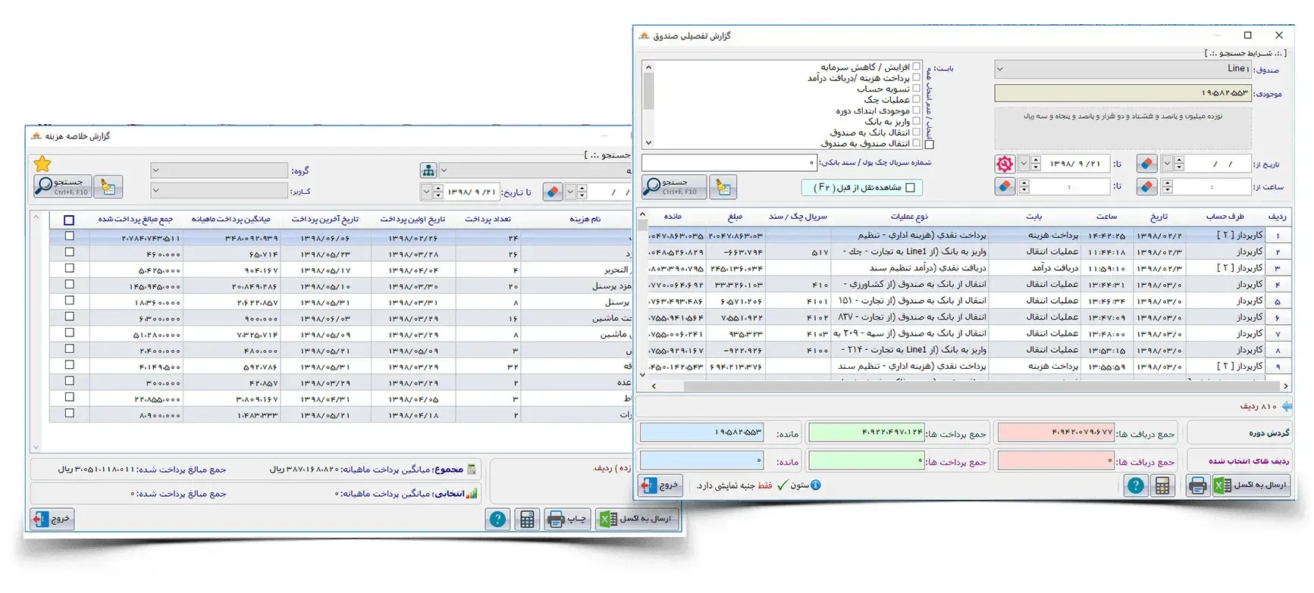Check the 'عملیات چک' option
The height and width of the screenshot is (593, 1314).
[x=916, y=99]
